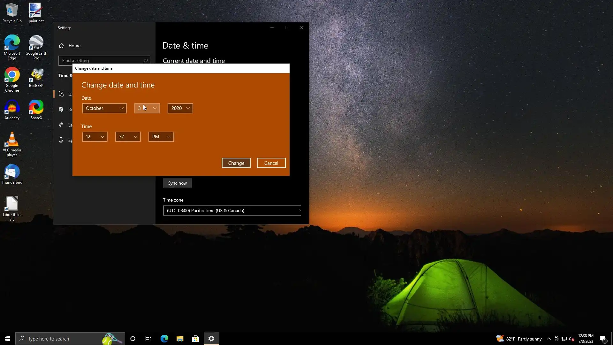Click the Microsoft Store taskbar icon
Viewport: 613px width, 345px height.
pos(195,339)
